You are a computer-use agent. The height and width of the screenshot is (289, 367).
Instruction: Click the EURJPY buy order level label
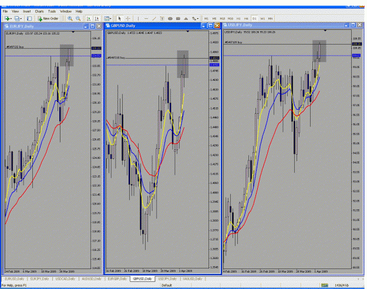click(x=15, y=47)
